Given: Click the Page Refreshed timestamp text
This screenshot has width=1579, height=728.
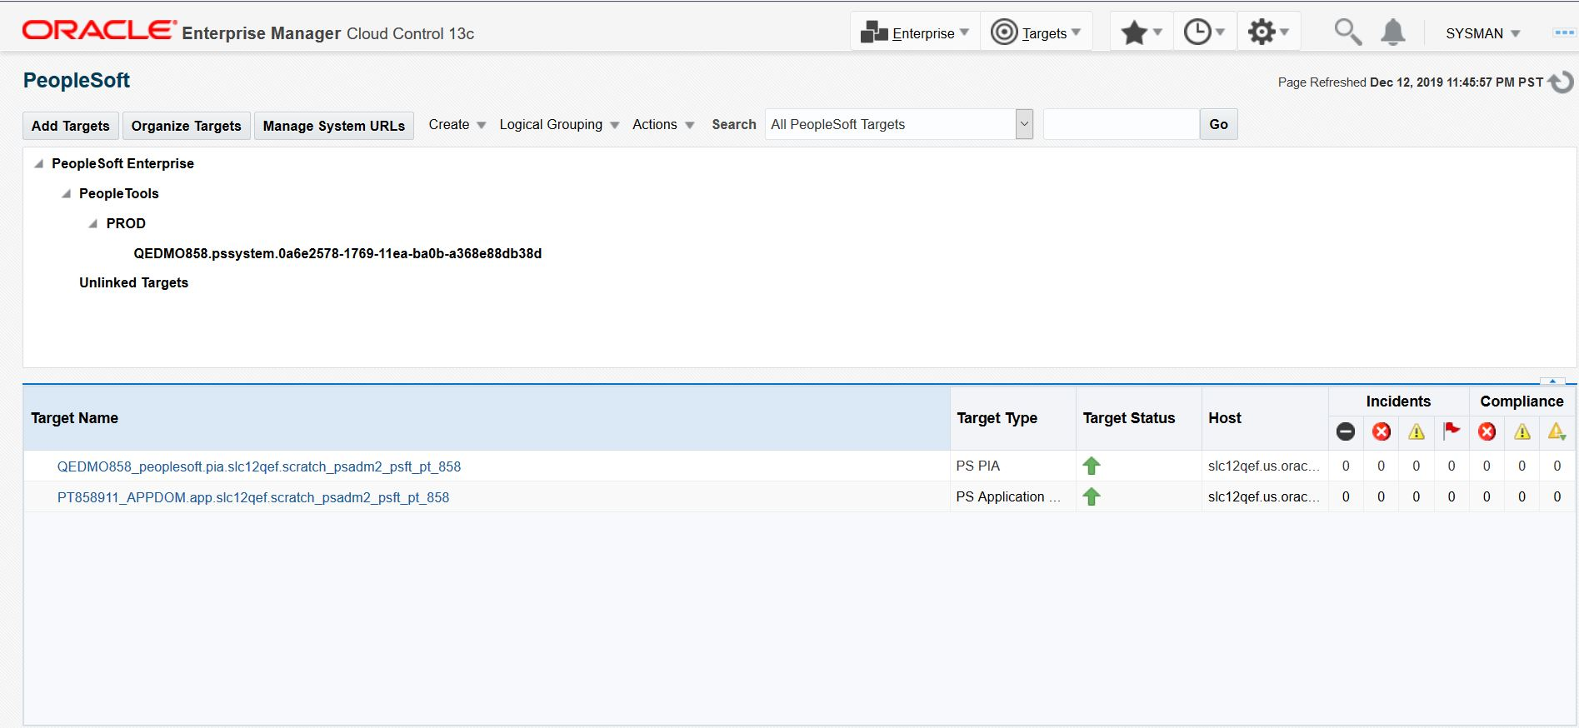Looking at the screenshot, I should [1410, 82].
